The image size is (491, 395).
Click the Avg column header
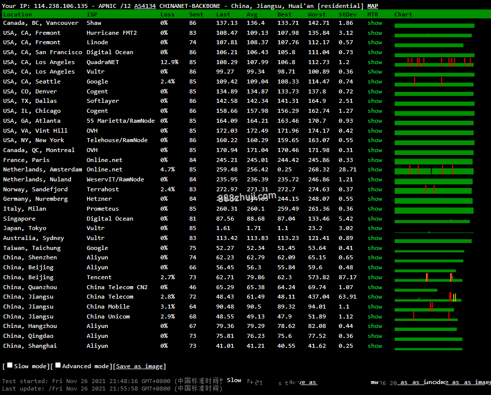point(252,14)
